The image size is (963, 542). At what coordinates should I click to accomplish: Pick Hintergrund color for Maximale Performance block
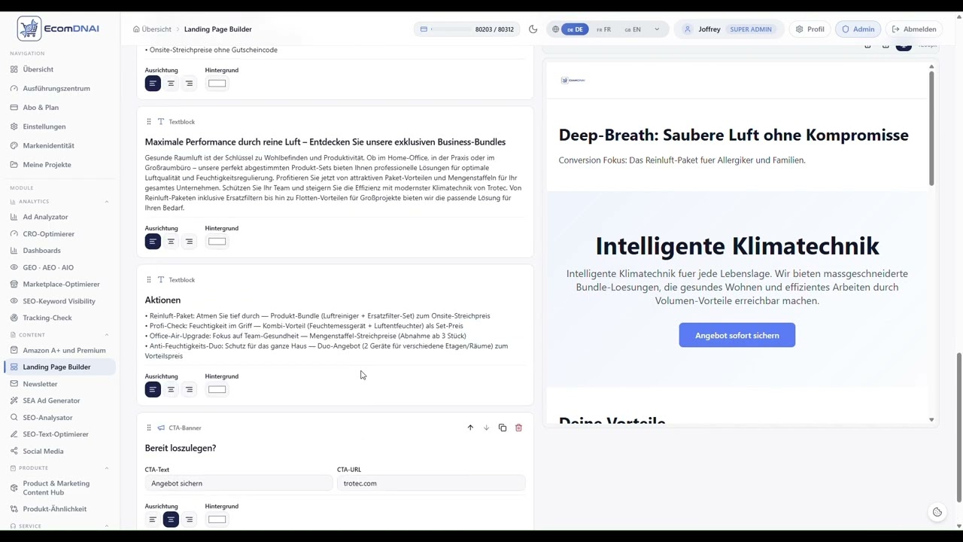point(217,242)
